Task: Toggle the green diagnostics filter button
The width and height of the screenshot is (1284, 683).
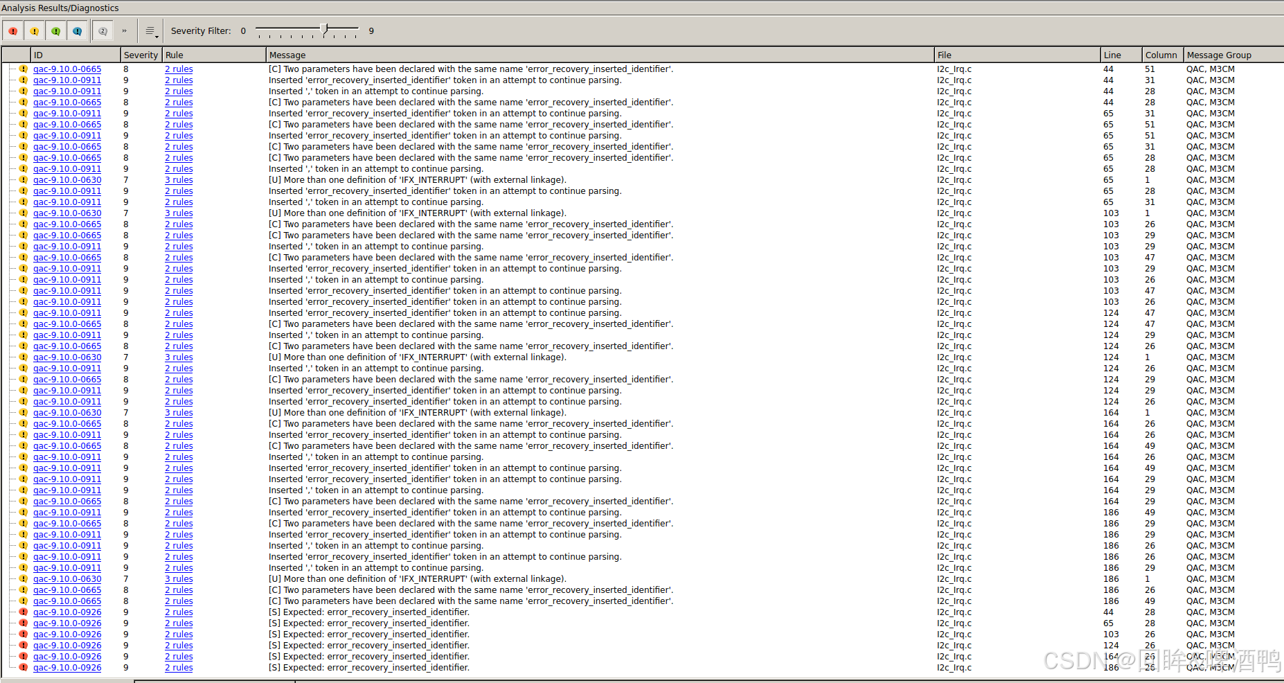Action: click(56, 31)
